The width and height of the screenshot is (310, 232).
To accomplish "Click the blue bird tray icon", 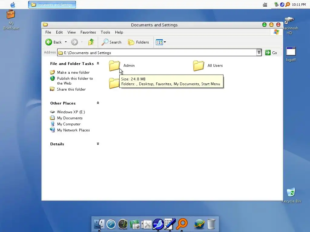I will pyautogui.click(x=282, y=4).
